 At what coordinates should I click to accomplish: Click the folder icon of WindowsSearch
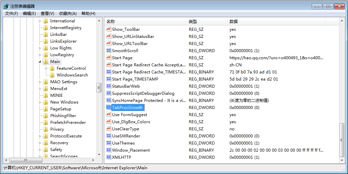[x=52, y=75]
